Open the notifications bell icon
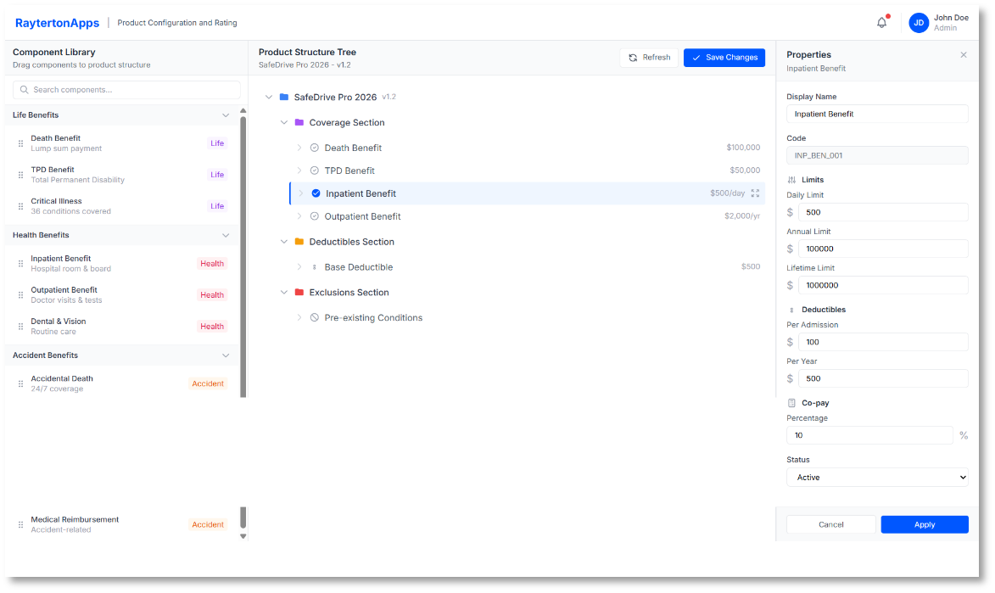The image size is (995, 593). click(881, 22)
